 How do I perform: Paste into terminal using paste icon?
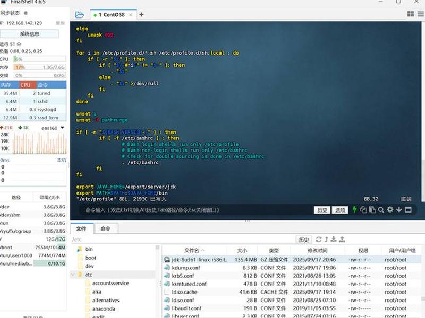tap(372, 209)
